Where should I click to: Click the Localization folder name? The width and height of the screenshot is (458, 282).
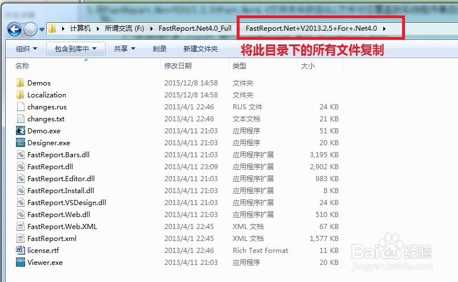(47, 95)
